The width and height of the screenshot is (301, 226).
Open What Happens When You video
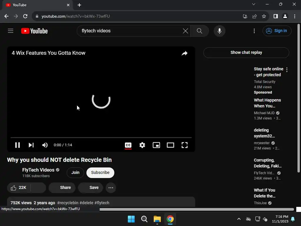tap(267, 103)
